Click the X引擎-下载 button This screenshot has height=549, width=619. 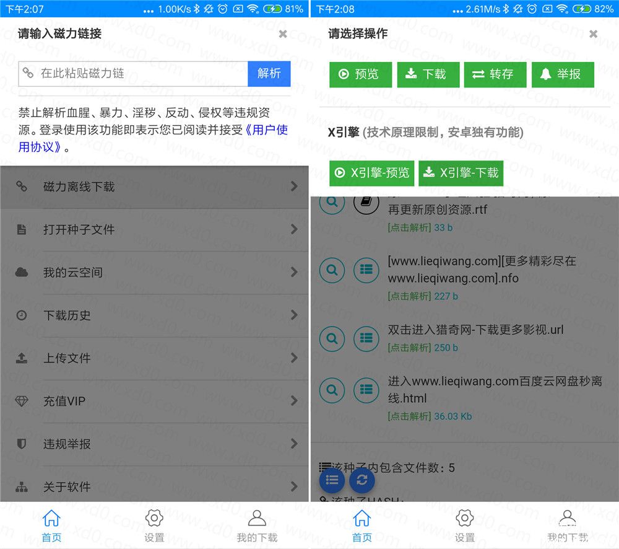click(x=461, y=173)
